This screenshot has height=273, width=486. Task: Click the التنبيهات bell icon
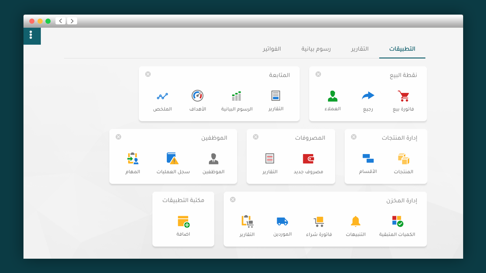click(356, 222)
